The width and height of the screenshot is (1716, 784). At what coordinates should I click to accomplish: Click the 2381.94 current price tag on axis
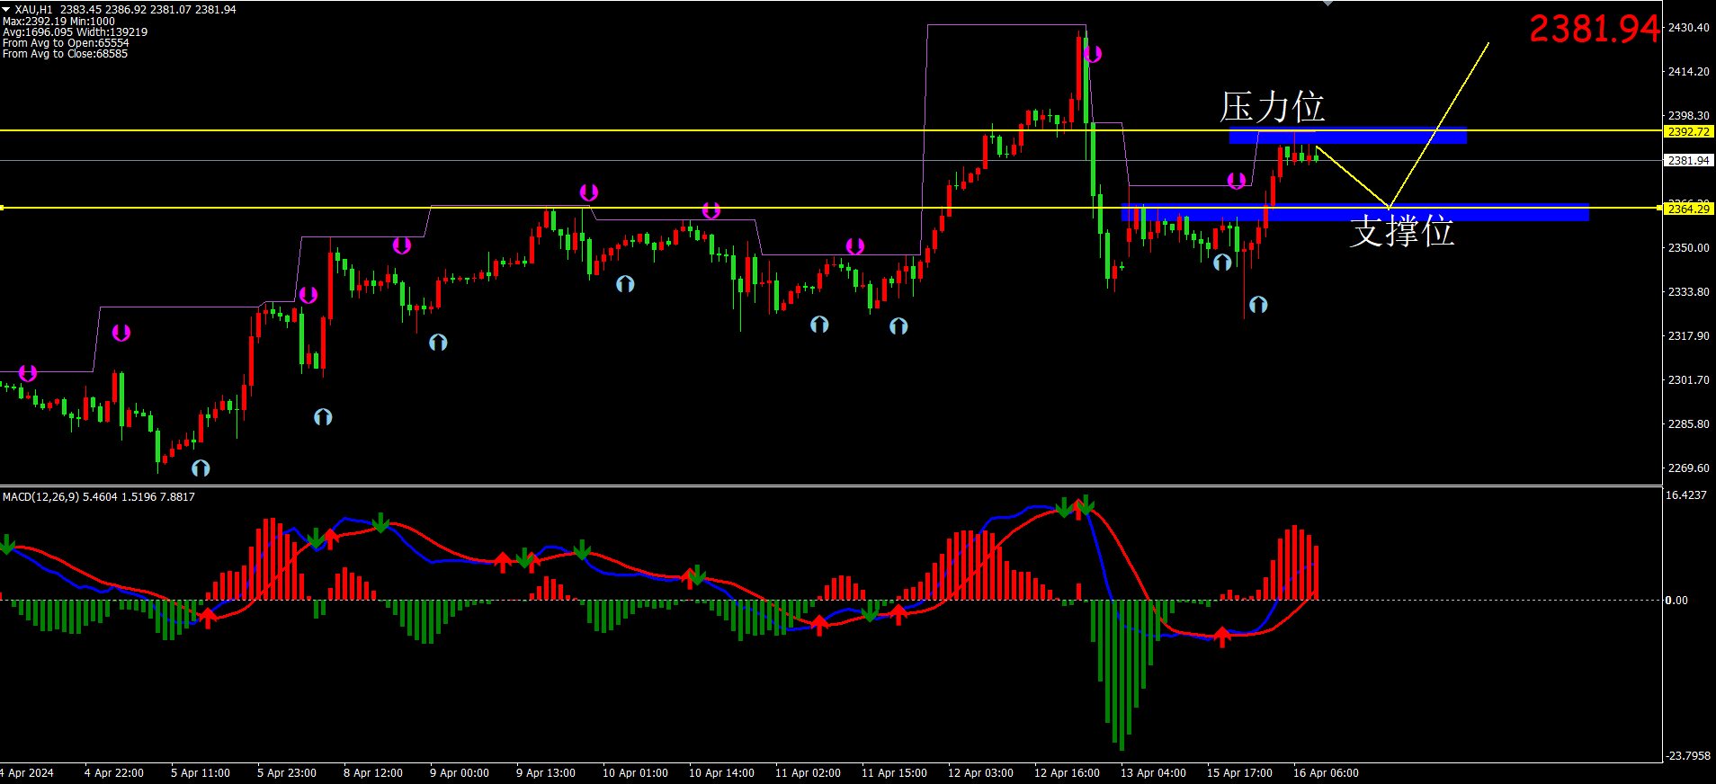point(1688,160)
